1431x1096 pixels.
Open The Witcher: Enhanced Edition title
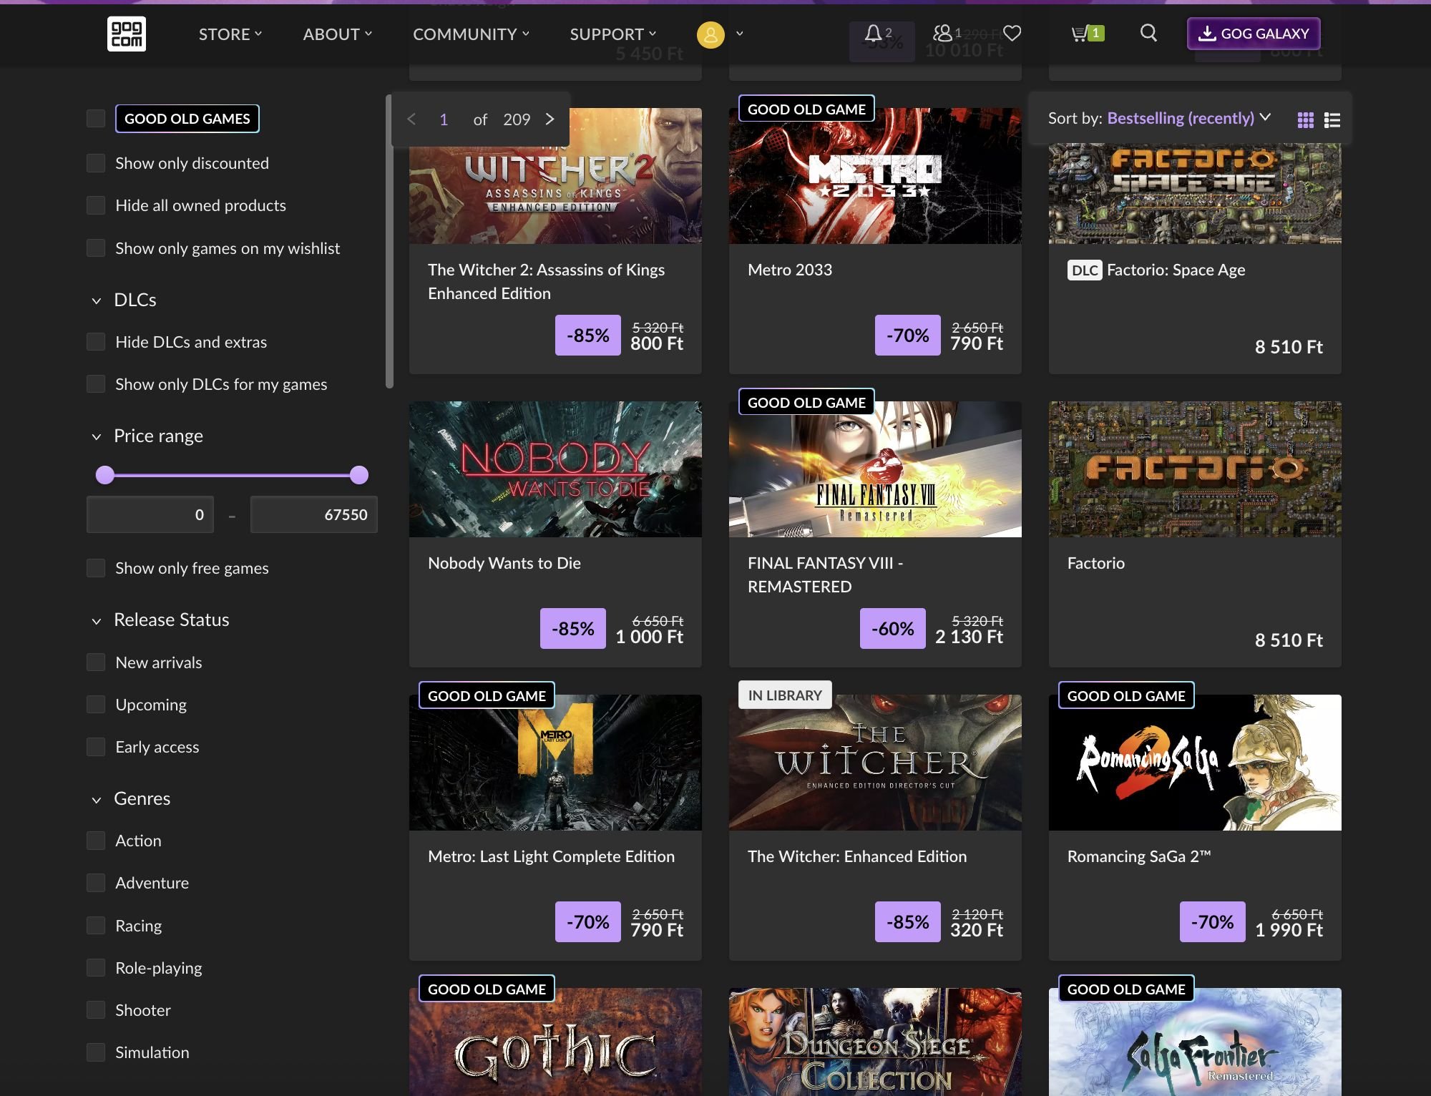[x=857, y=856]
